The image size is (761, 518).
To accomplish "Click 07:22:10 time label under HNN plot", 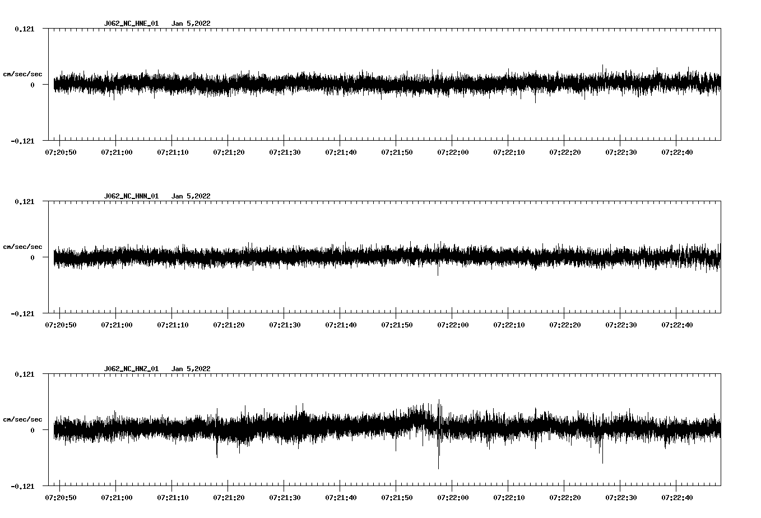I will click(509, 325).
